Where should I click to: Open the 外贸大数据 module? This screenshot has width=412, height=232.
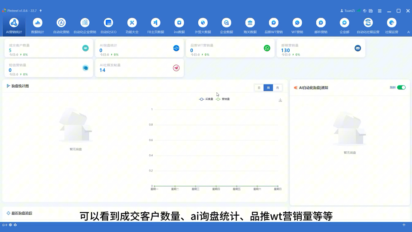click(x=203, y=26)
